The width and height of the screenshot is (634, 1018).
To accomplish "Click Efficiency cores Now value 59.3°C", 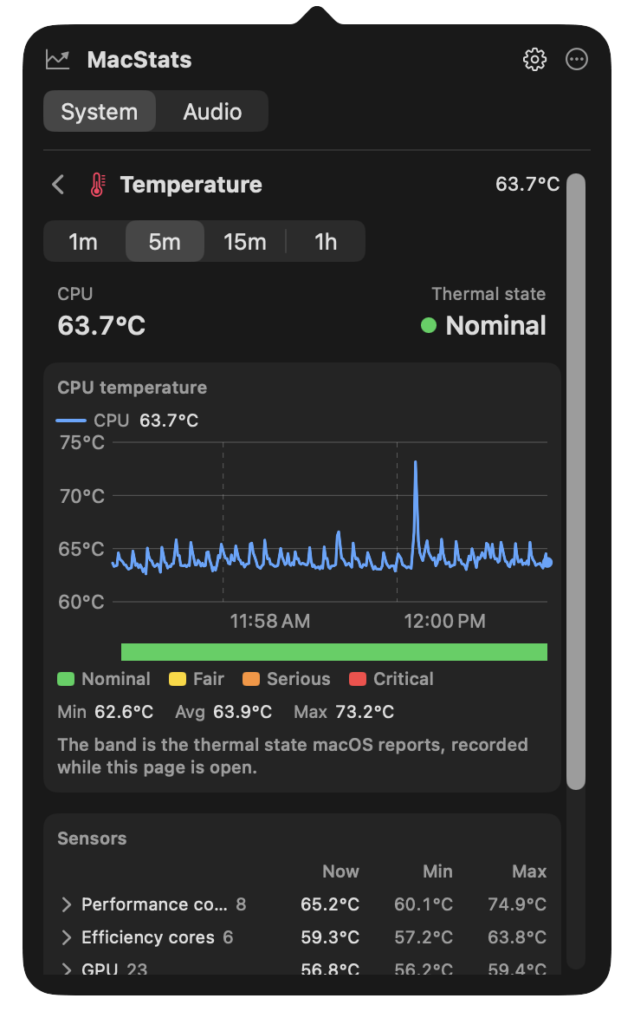I will click(330, 937).
